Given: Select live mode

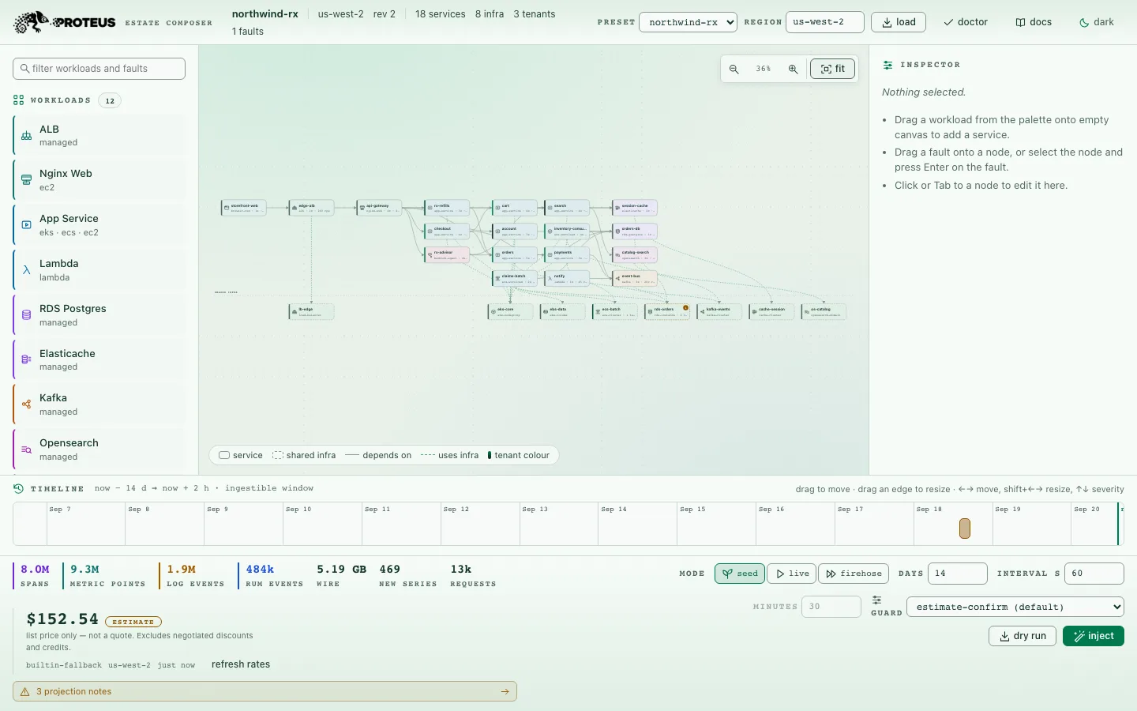Looking at the screenshot, I should 793,574.
